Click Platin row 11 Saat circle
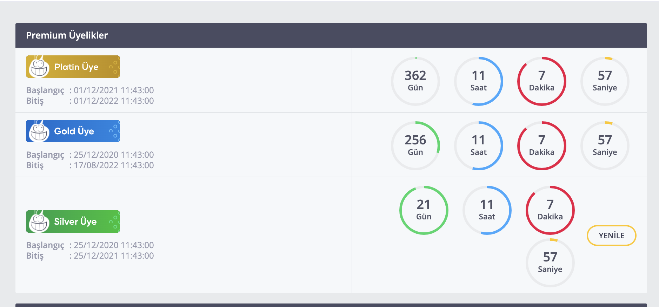 (x=479, y=81)
